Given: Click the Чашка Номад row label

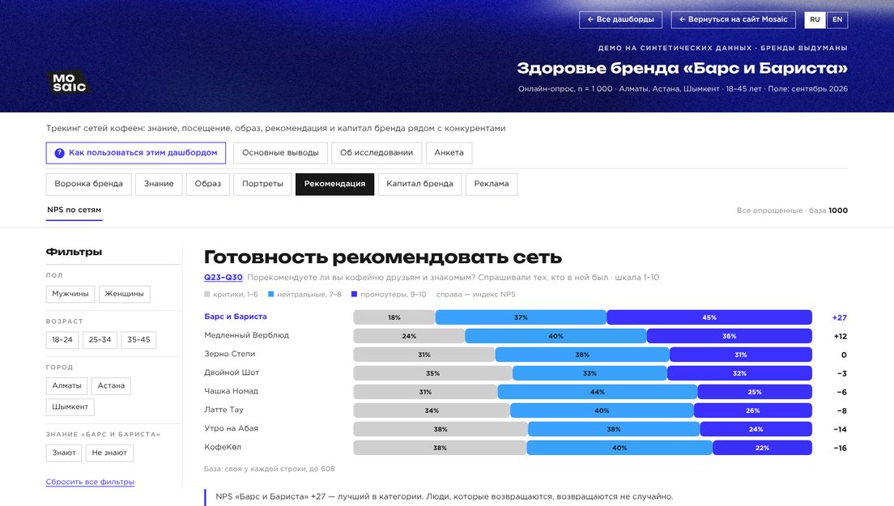Looking at the screenshot, I should (231, 392).
